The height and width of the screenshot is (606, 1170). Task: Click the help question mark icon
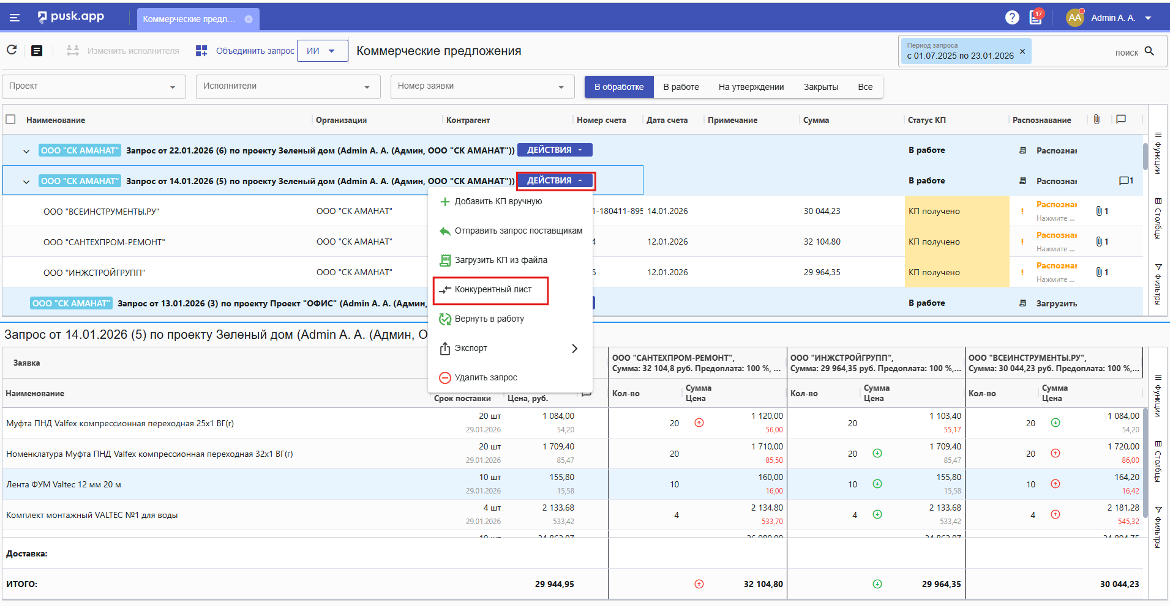tap(1012, 18)
